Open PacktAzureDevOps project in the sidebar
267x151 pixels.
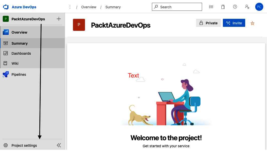[x=28, y=19]
